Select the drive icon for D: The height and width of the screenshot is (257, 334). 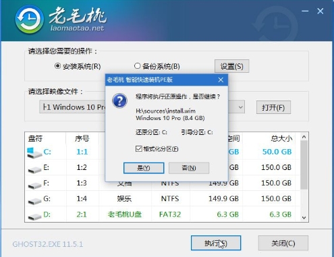click(x=34, y=217)
